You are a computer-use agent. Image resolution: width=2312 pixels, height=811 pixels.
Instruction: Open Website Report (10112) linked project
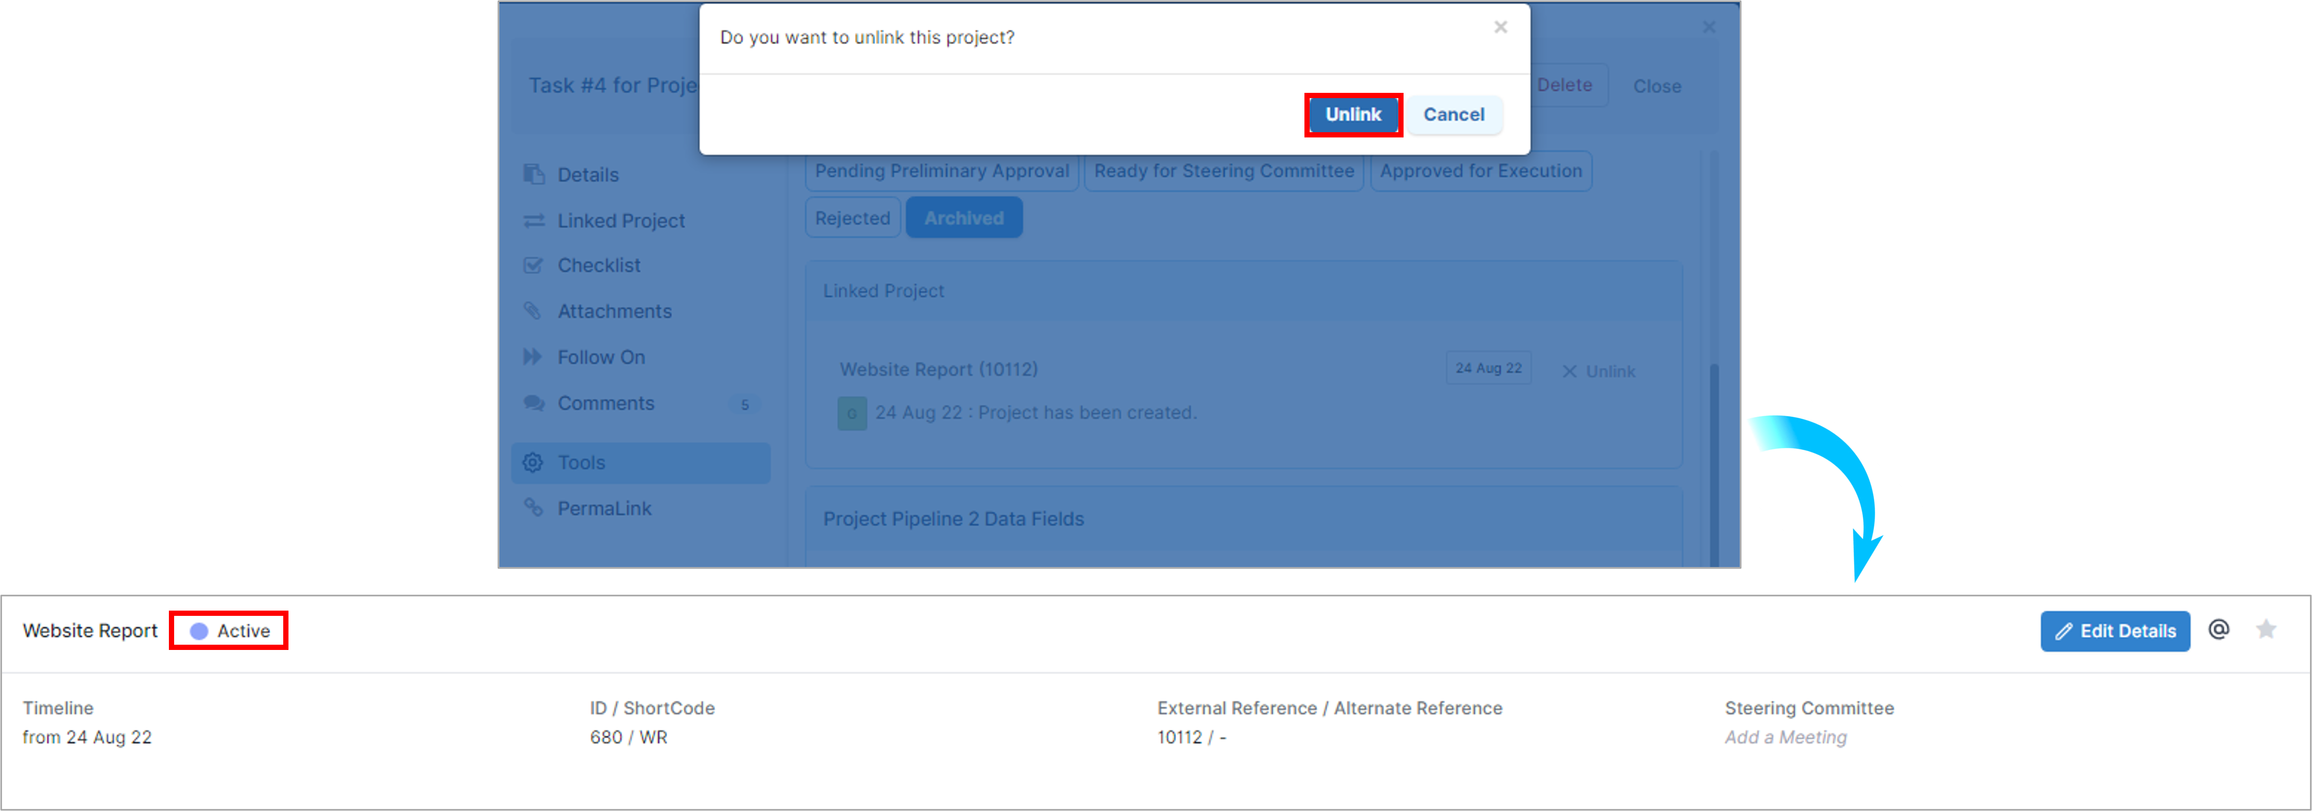[x=938, y=369]
